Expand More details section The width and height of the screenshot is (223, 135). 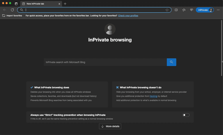click(110, 126)
